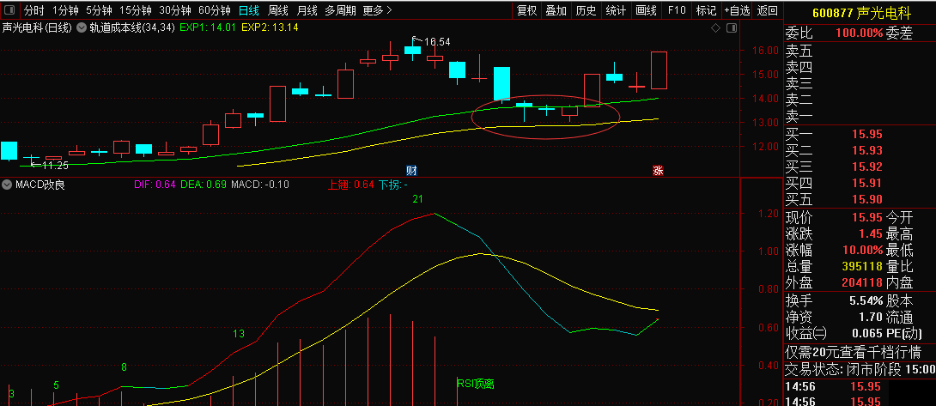
Task: Select the 日线 daily chart tab
Action: [248, 10]
